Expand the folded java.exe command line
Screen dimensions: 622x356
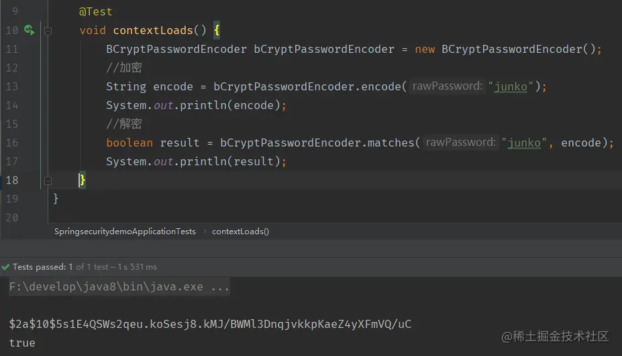(119, 287)
